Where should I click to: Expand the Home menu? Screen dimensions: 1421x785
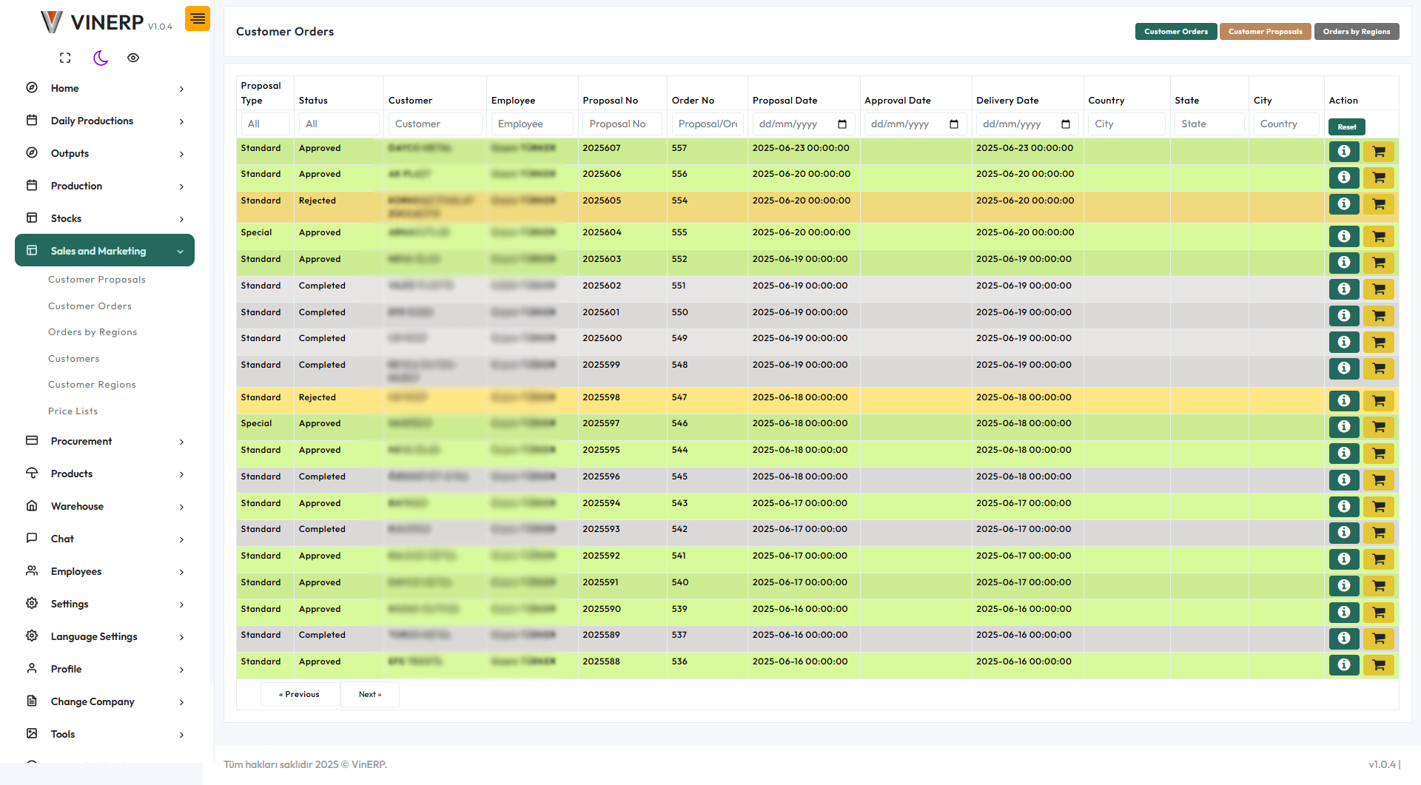104,88
